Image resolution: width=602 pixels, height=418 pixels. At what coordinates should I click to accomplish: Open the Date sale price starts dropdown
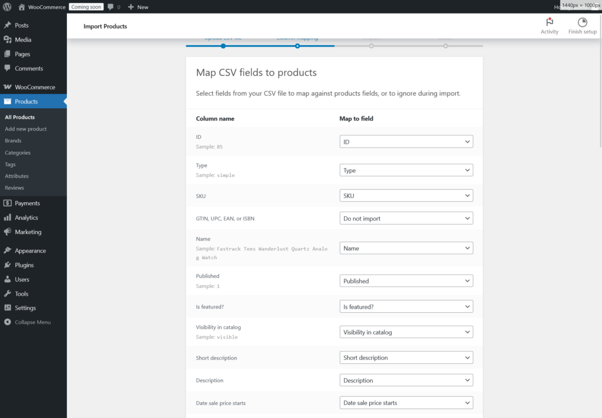pyautogui.click(x=406, y=403)
